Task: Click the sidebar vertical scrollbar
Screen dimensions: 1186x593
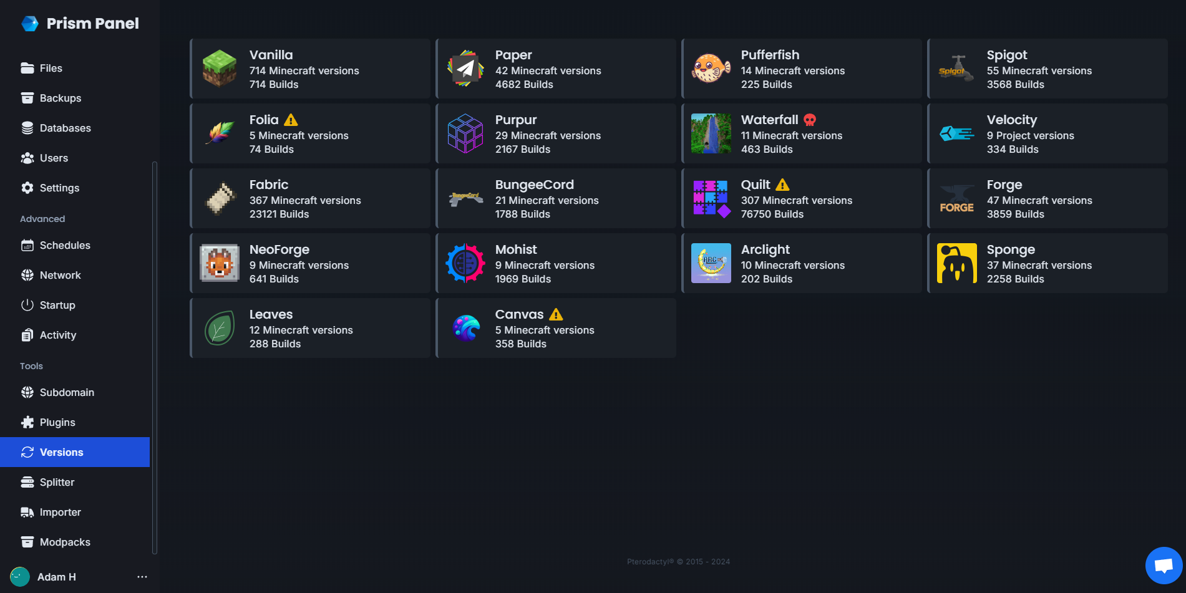Action: [x=155, y=357]
